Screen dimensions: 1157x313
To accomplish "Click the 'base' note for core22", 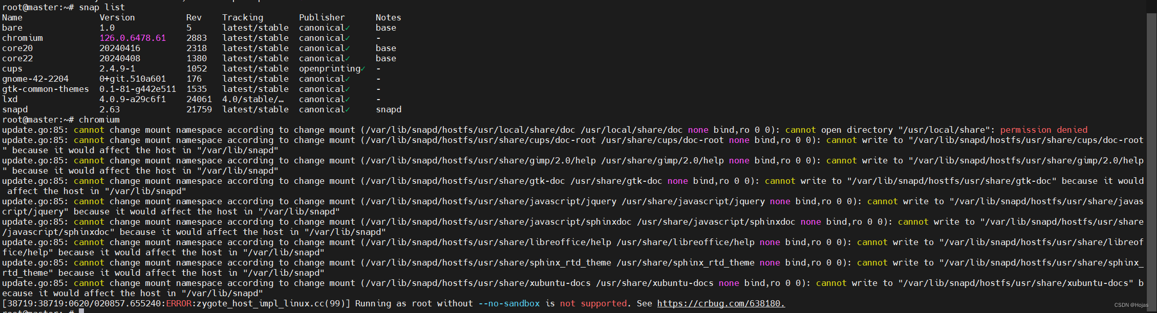I will click(x=386, y=59).
